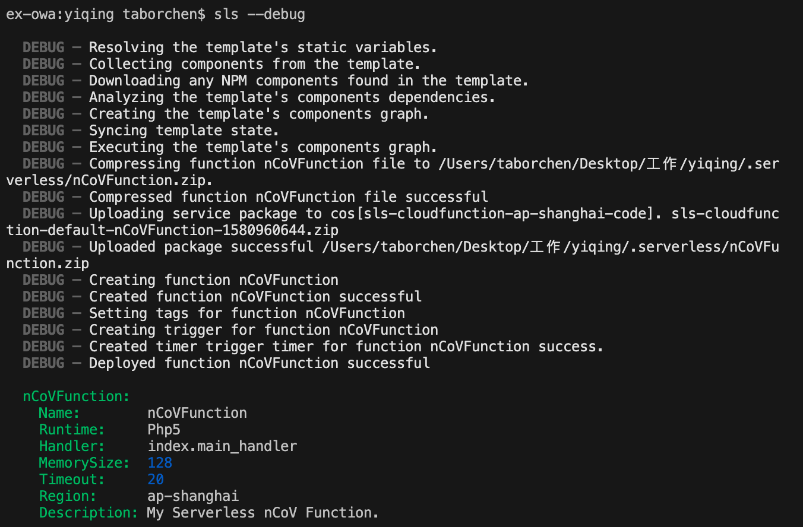The width and height of the screenshot is (803, 527).
Task: Click the 'Downloading any NPM components' debug line
Action: pyautogui.click(x=309, y=81)
